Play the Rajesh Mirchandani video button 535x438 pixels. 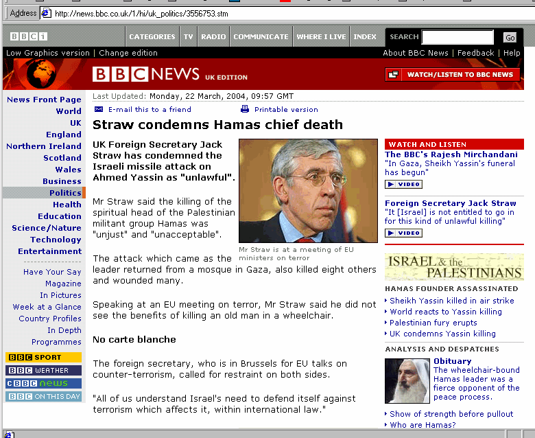tap(403, 185)
